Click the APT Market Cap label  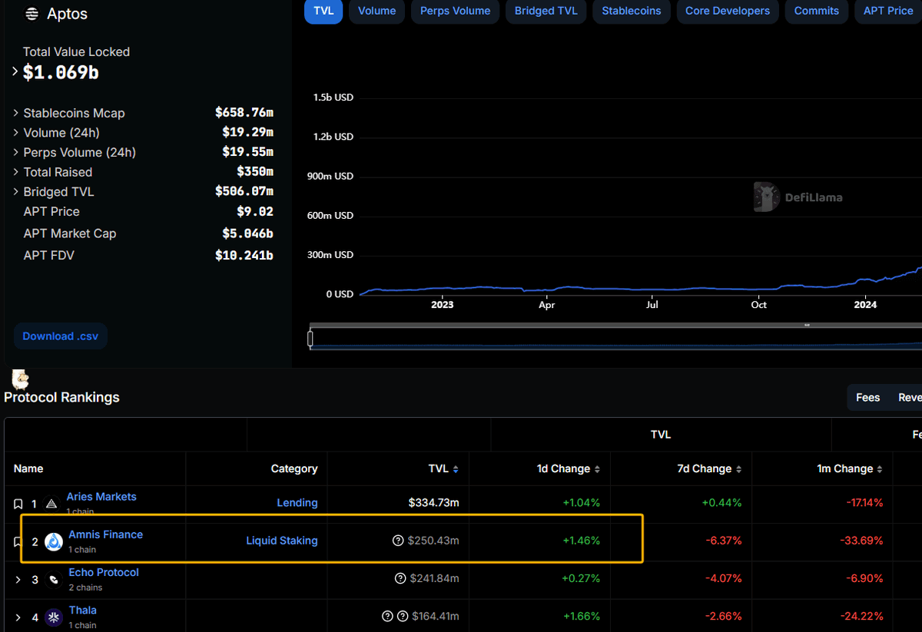[70, 233]
